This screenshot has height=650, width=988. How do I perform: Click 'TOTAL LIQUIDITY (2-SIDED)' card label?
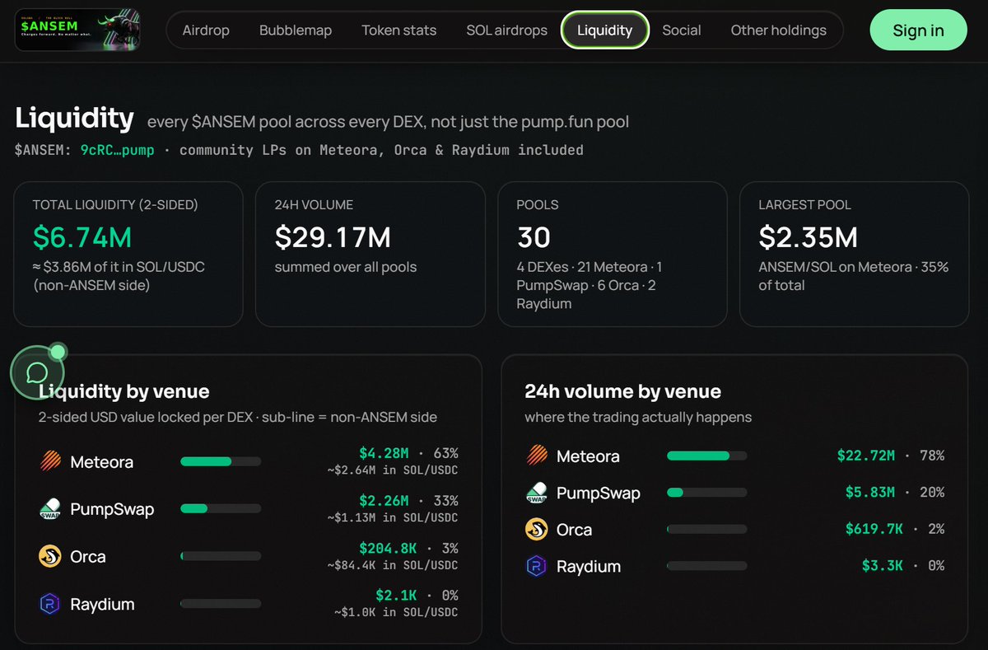click(115, 204)
